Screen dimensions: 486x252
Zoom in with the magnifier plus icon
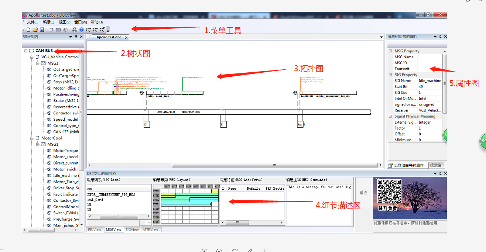tap(89, 30)
